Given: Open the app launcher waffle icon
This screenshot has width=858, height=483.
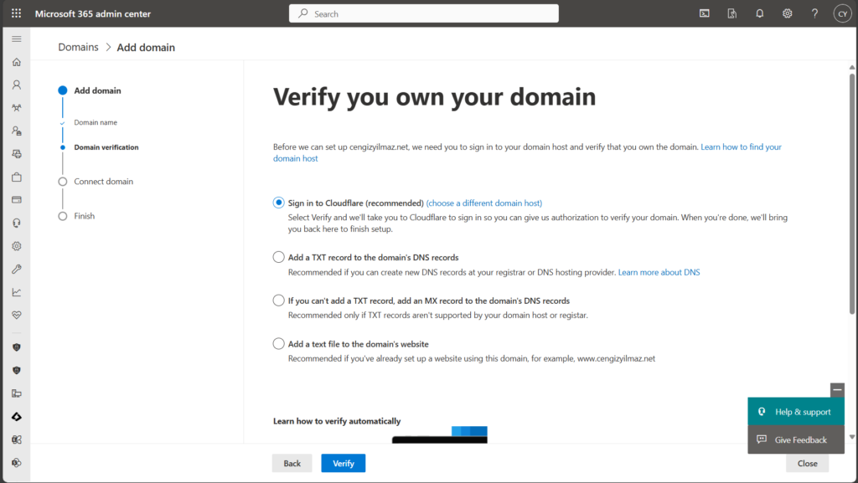Looking at the screenshot, I should click(x=16, y=13).
